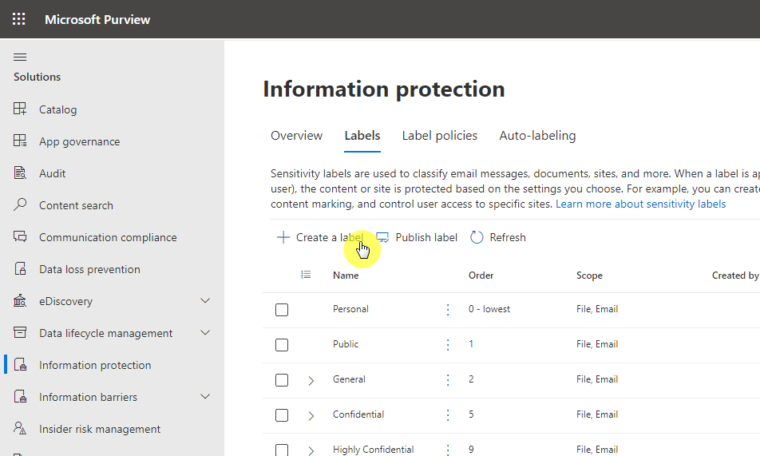Image resolution: width=760 pixels, height=456 pixels.
Task: Select the Personal label checkbox
Action: (x=282, y=310)
